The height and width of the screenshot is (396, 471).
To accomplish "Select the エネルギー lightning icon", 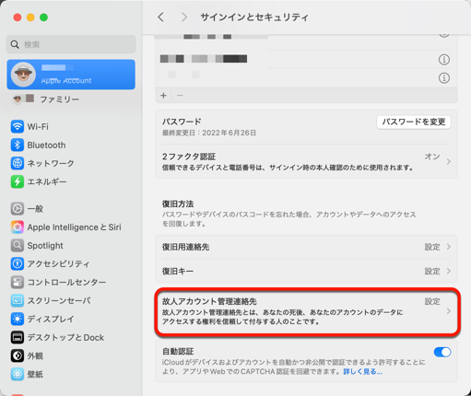I will [x=18, y=181].
